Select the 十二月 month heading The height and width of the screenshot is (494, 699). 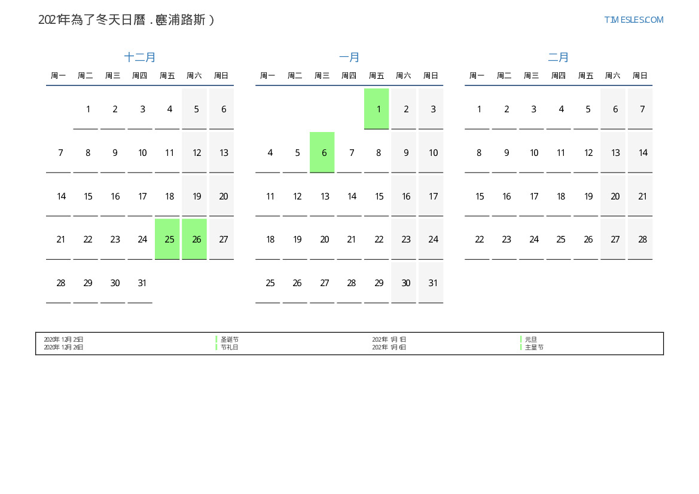(140, 57)
